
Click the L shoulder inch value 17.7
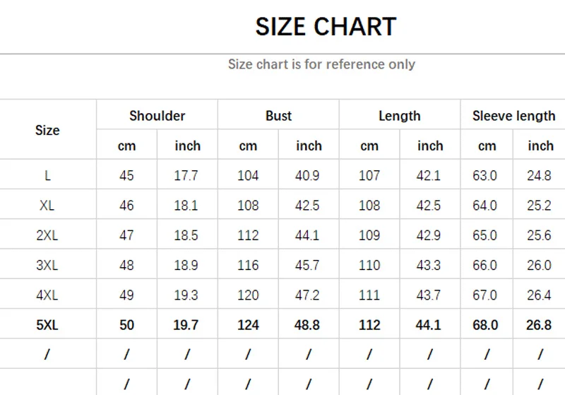(186, 176)
